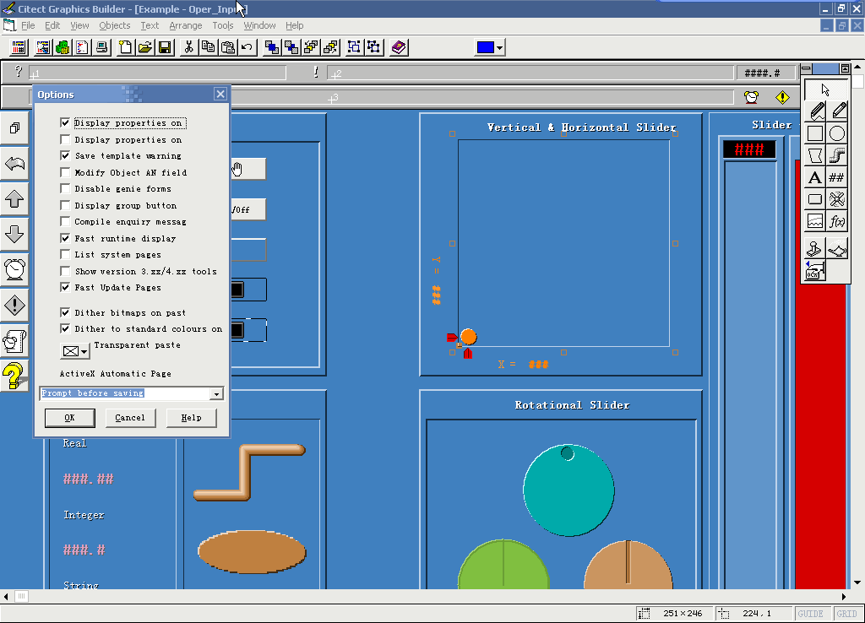Click horizontal scrollbar right arrow

(x=844, y=597)
